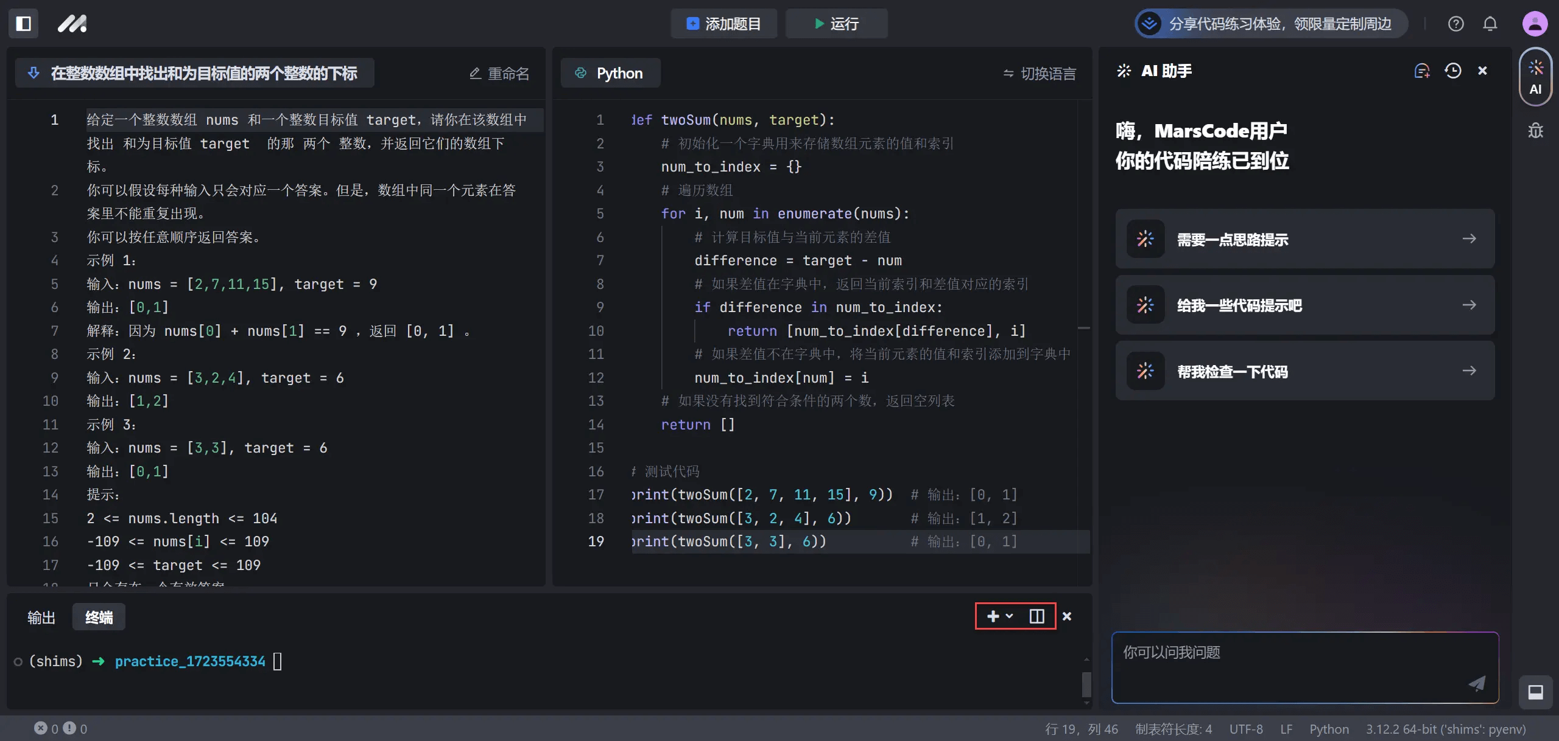Click 添加题目 button
Screen dimensions: 1559x741
point(723,24)
